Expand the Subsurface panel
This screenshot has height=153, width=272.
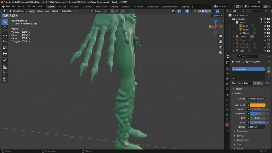(242, 131)
